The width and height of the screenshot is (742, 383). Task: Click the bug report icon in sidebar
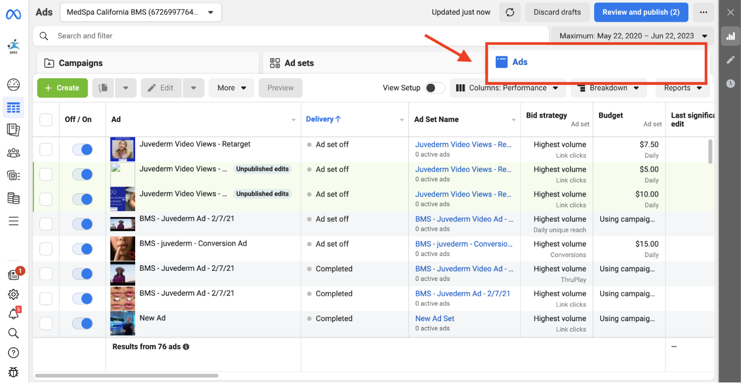pos(14,373)
